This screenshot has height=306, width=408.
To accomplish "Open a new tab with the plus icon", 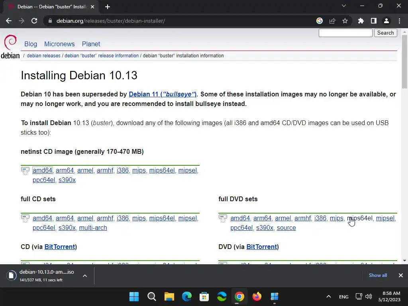I will (x=108, y=7).
